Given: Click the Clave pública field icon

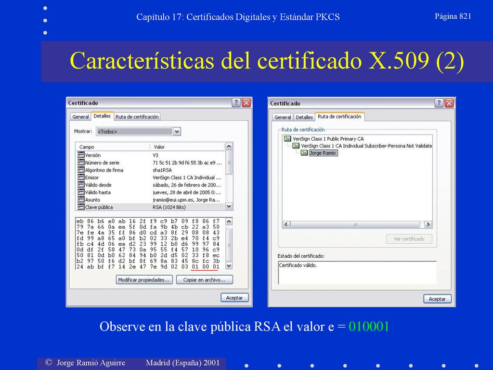Looking at the screenshot, I should [x=81, y=207].
